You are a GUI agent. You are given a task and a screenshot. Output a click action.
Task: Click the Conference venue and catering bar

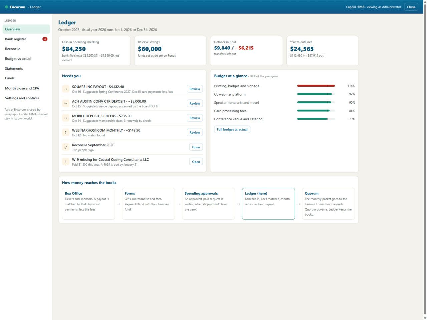pos(316,119)
